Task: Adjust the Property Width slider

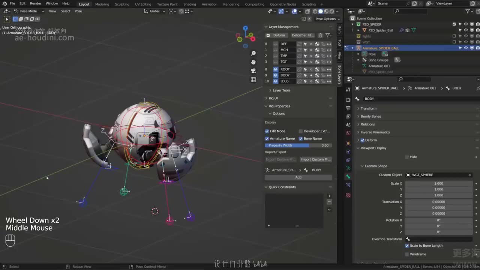Action: point(298,145)
